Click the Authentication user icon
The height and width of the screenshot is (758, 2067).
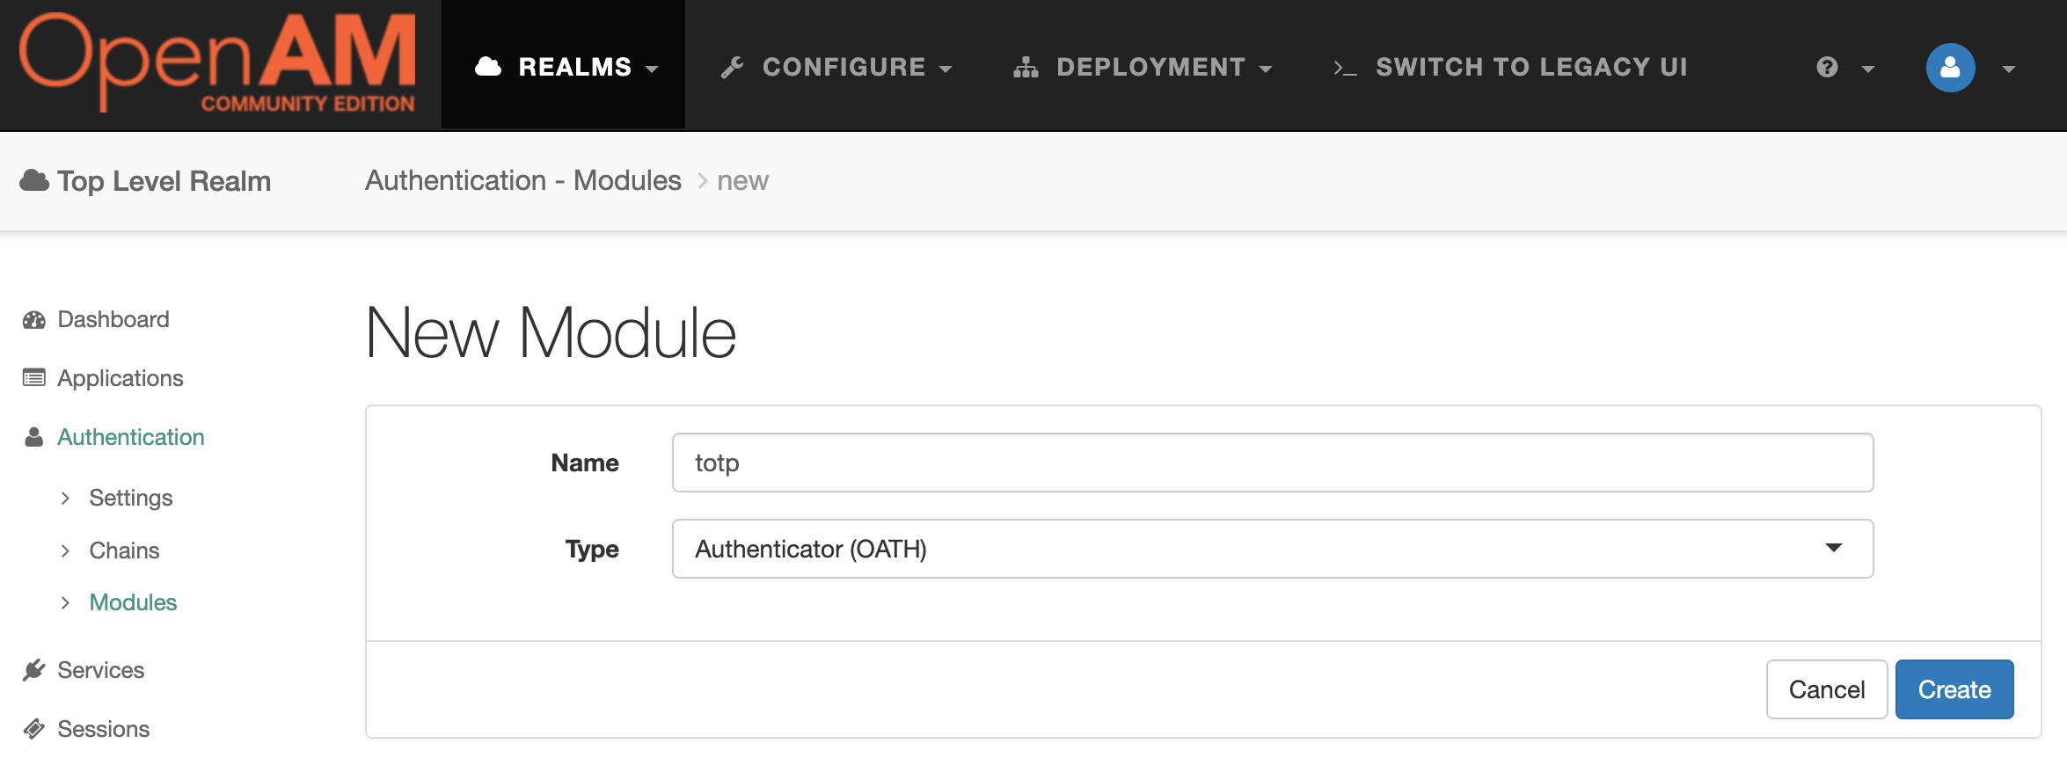point(34,437)
